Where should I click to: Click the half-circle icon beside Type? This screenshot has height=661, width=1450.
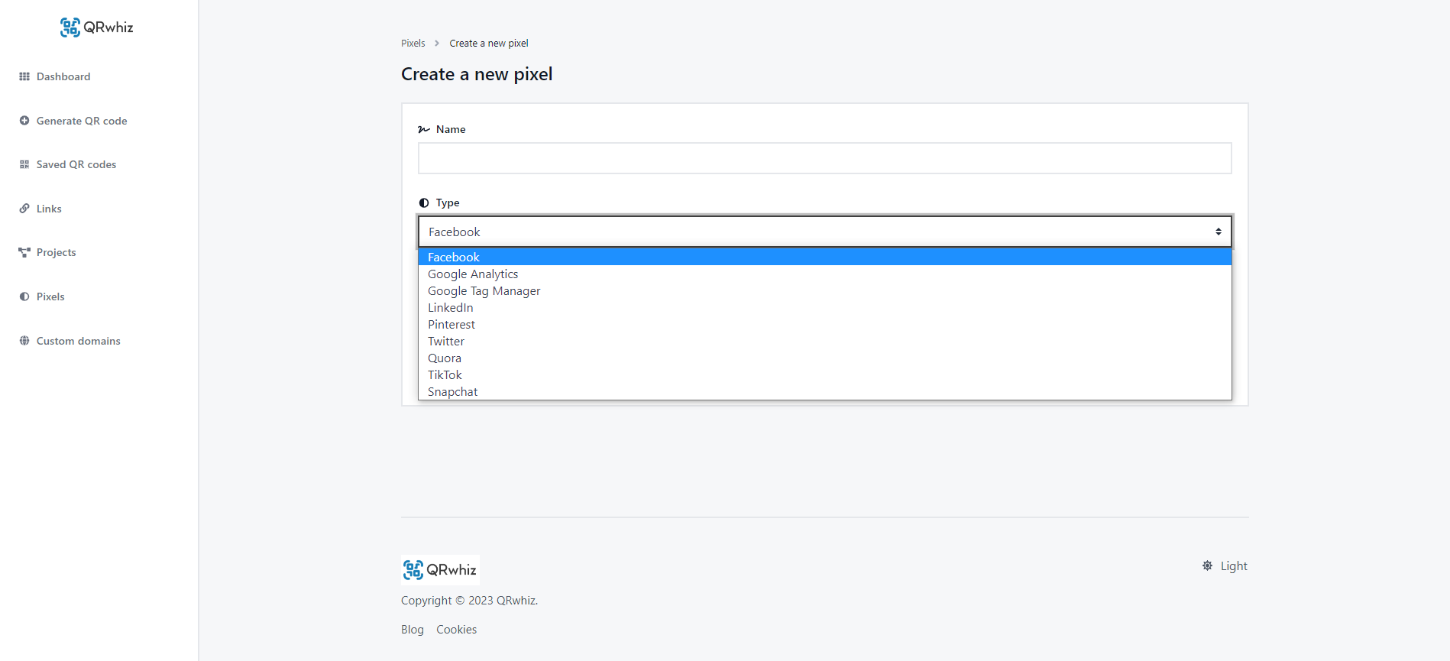click(x=424, y=203)
